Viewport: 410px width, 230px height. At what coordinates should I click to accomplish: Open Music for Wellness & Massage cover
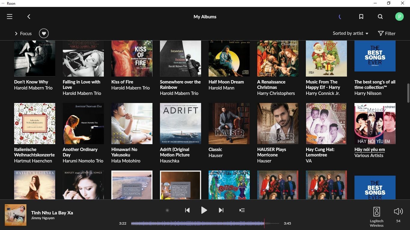tap(180, 185)
